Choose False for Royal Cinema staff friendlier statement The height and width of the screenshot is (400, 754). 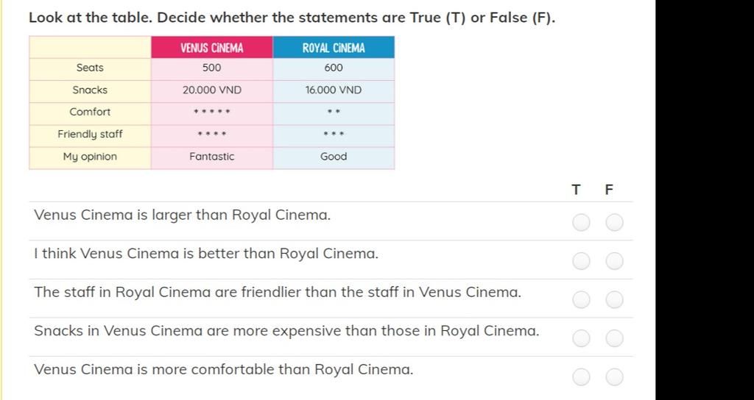point(614,299)
